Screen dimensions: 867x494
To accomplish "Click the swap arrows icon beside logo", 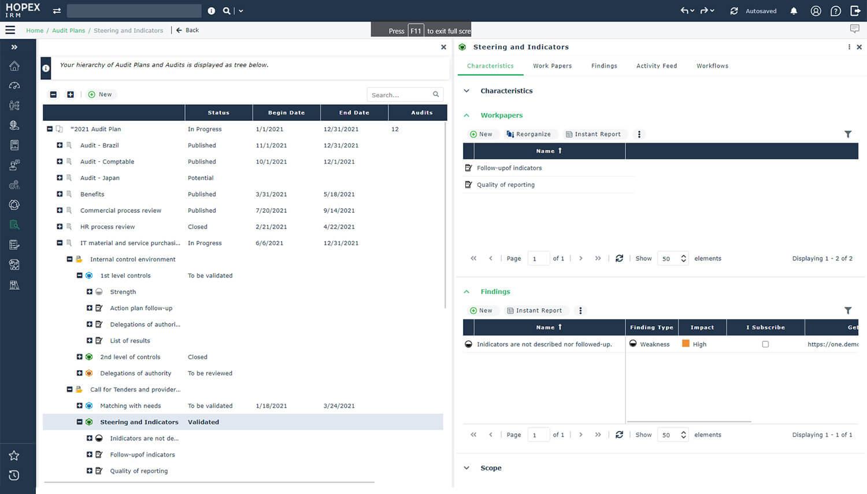I will pos(57,11).
